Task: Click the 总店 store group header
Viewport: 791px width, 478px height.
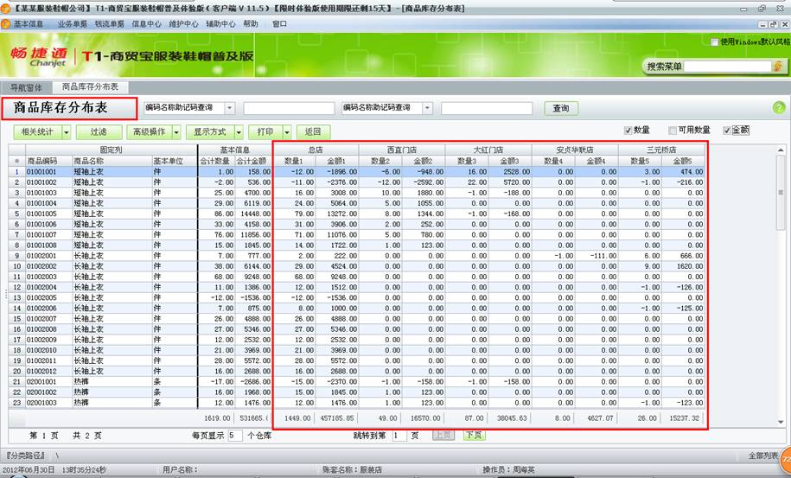Action: click(316, 150)
